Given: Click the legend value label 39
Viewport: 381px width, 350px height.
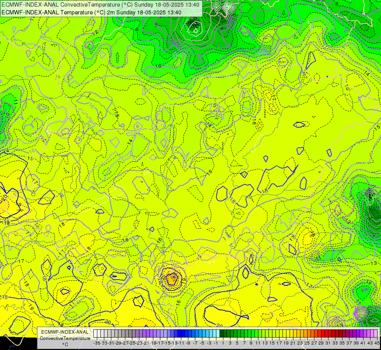Looking at the screenshot, I should pos(356,343).
